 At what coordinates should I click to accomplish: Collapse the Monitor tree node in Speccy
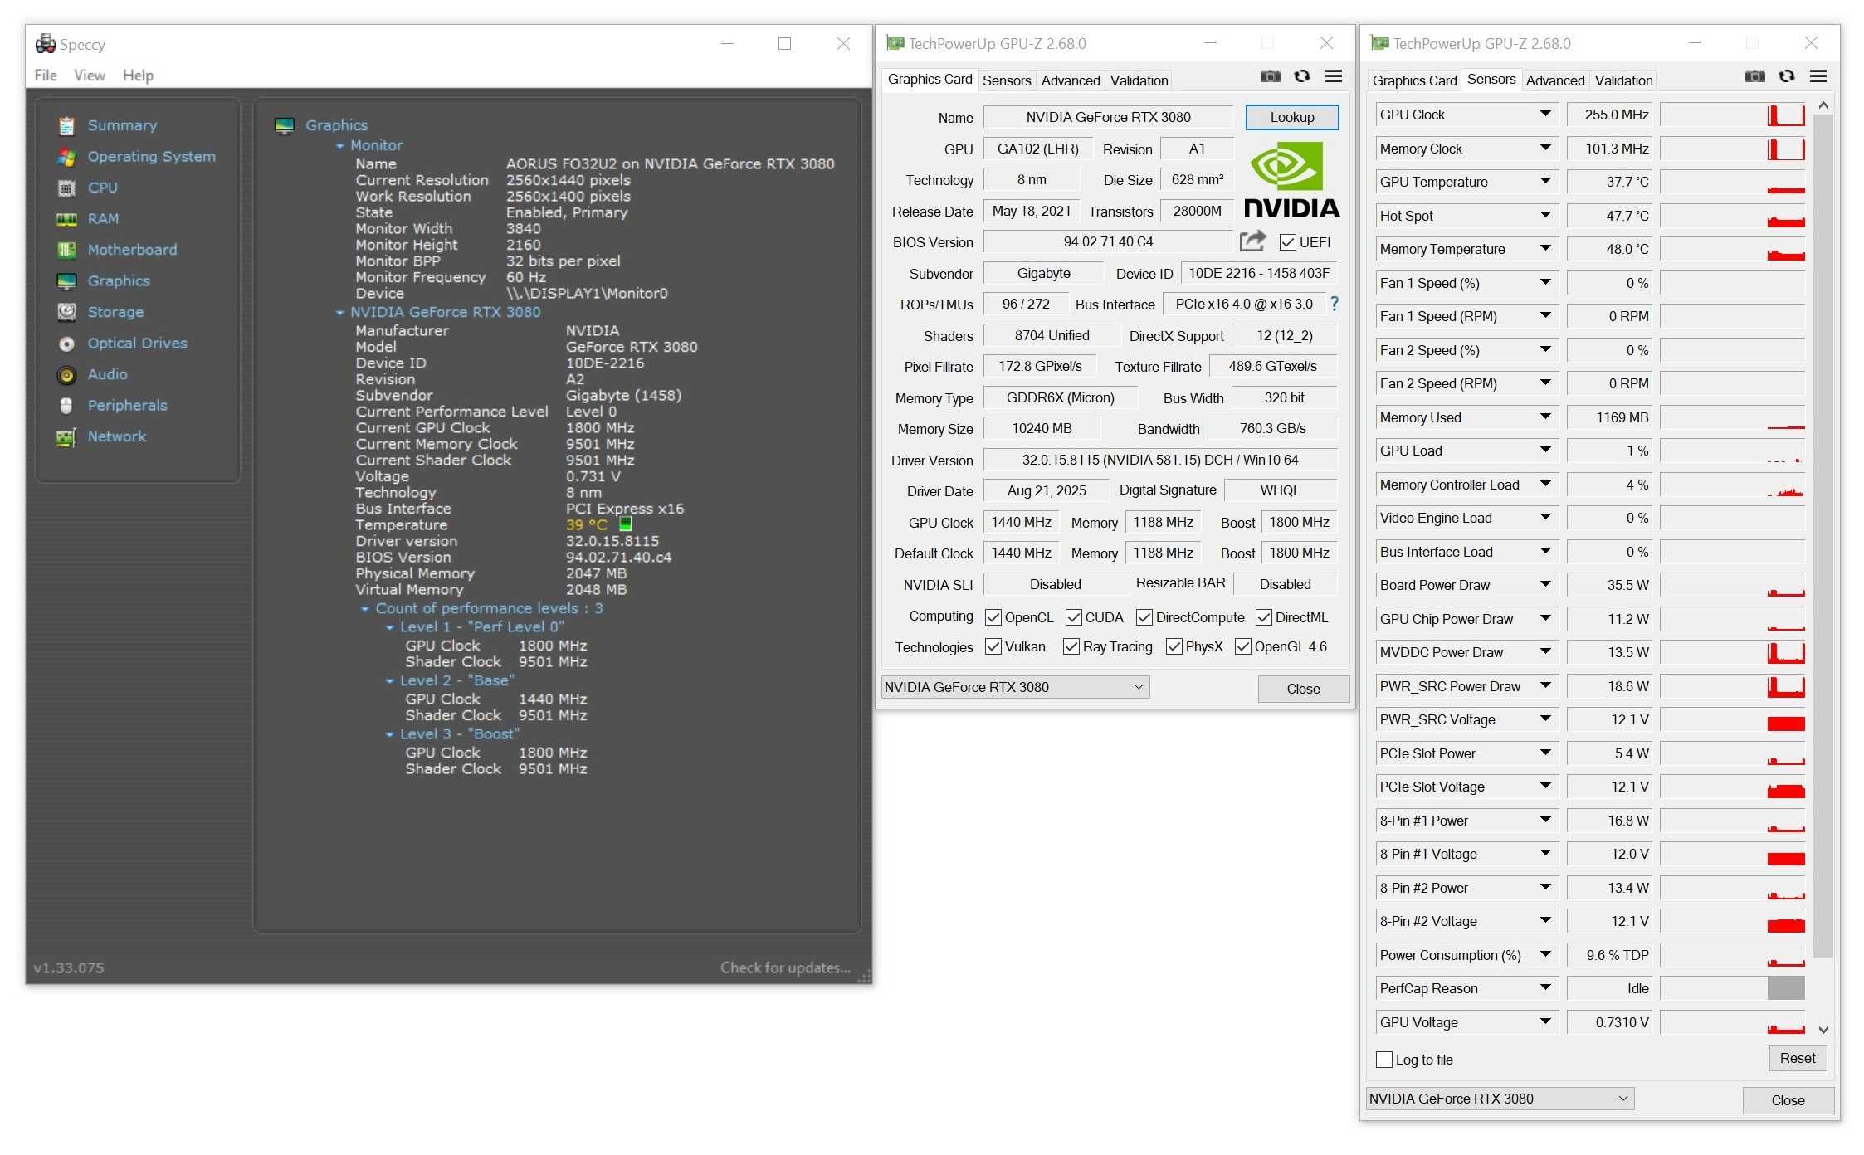[x=339, y=146]
